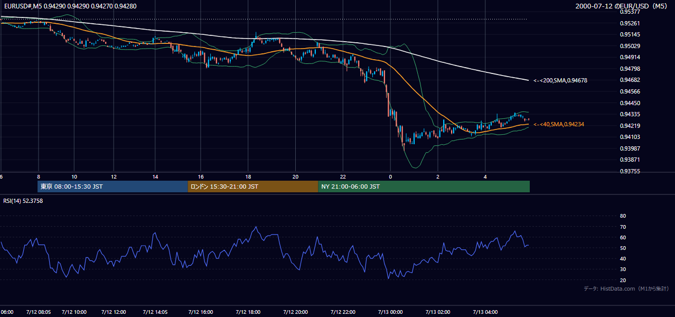The width and height of the screenshot is (675, 317).
Task: Click the NY 21:00-06:00 JST session bar
Action: 424,187
